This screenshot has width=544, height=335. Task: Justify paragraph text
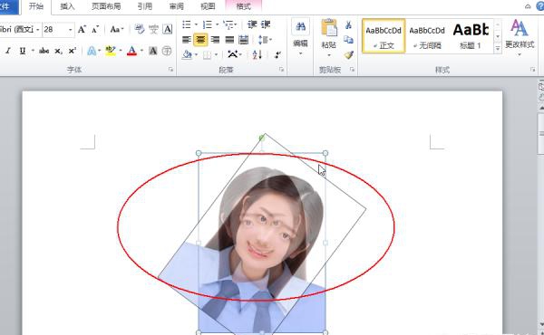pos(229,40)
